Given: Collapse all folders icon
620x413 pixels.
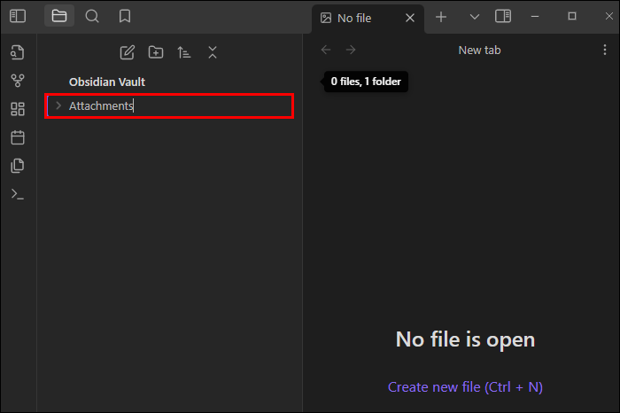Looking at the screenshot, I should coord(213,52).
